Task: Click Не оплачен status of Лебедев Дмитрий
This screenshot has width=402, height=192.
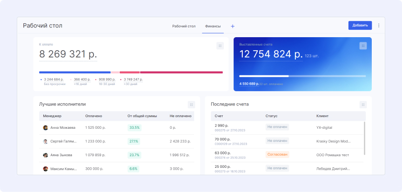Action: click(277, 168)
